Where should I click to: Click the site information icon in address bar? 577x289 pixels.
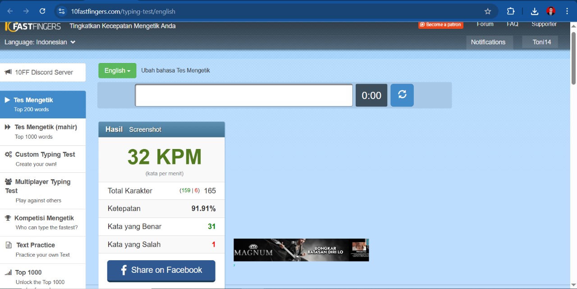(x=62, y=11)
